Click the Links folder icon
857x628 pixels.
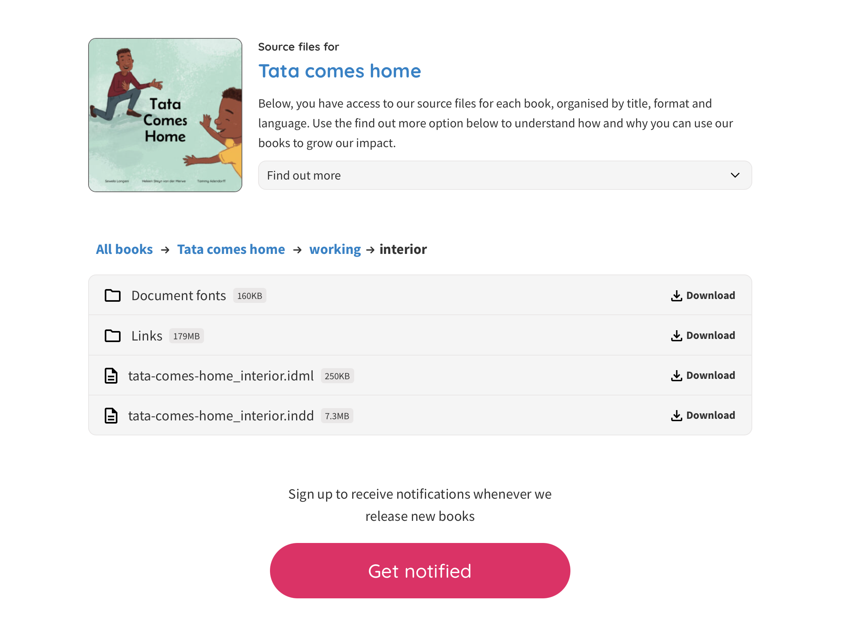113,336
